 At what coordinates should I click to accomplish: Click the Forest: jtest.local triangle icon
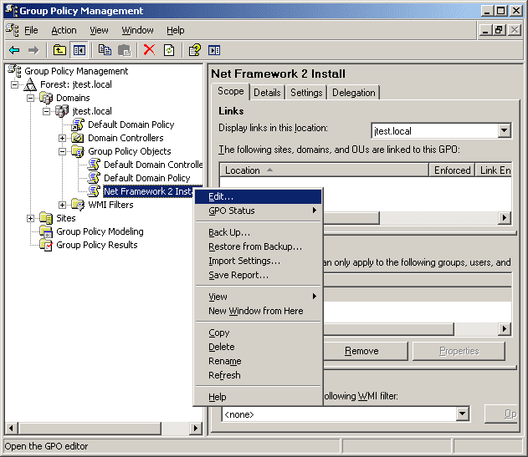coord(30,84)
